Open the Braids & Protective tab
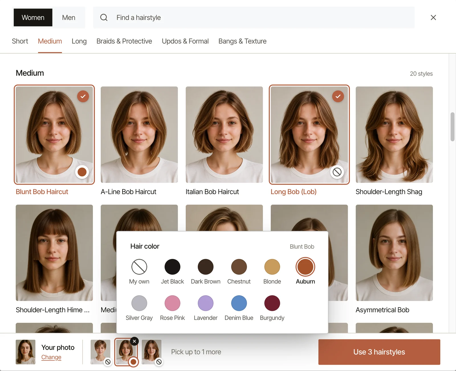The width and height of the screenshot is (456, 371). point(124,41)
